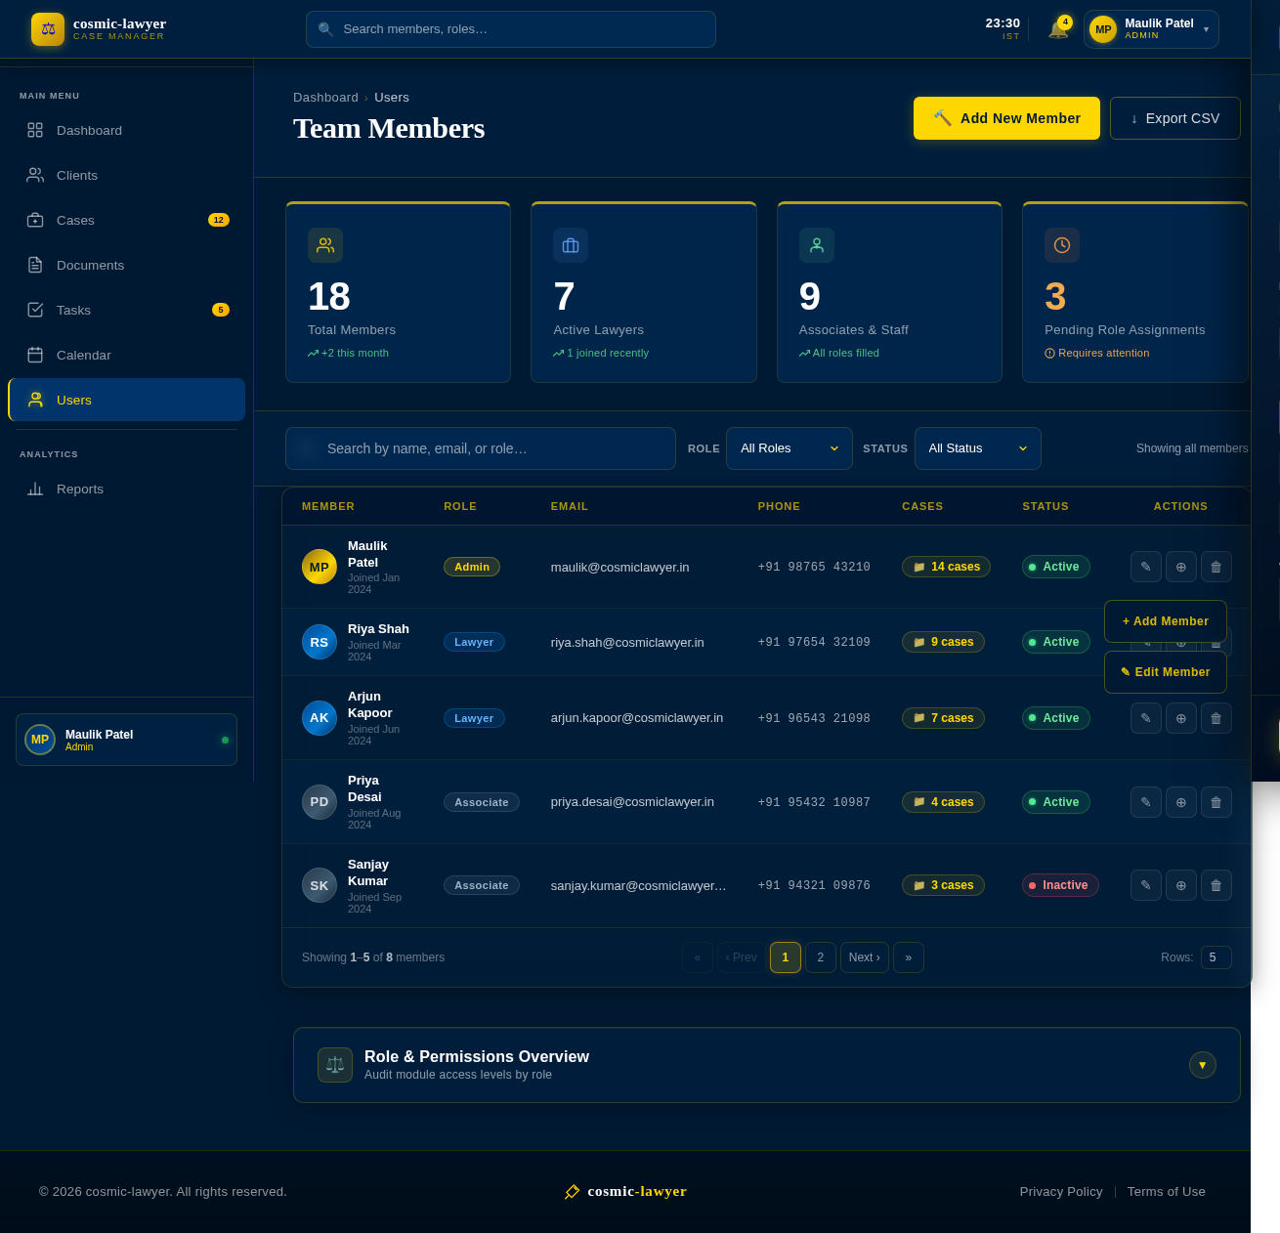Open the Privacy Policy link
This screenshot has height=1233, width=1280.
coord(1061,1191)
